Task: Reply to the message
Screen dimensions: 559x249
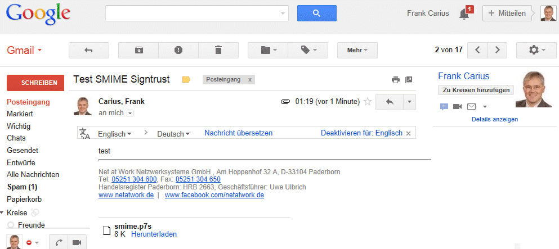Action: [x=390, y=102]
